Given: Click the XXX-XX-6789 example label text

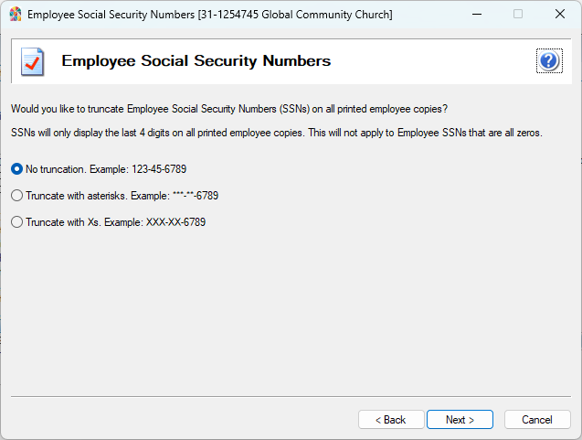Looking at the screenshot, I should pos(175,222).
